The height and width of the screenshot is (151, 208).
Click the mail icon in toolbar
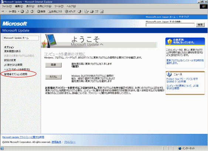coord(86,11)
